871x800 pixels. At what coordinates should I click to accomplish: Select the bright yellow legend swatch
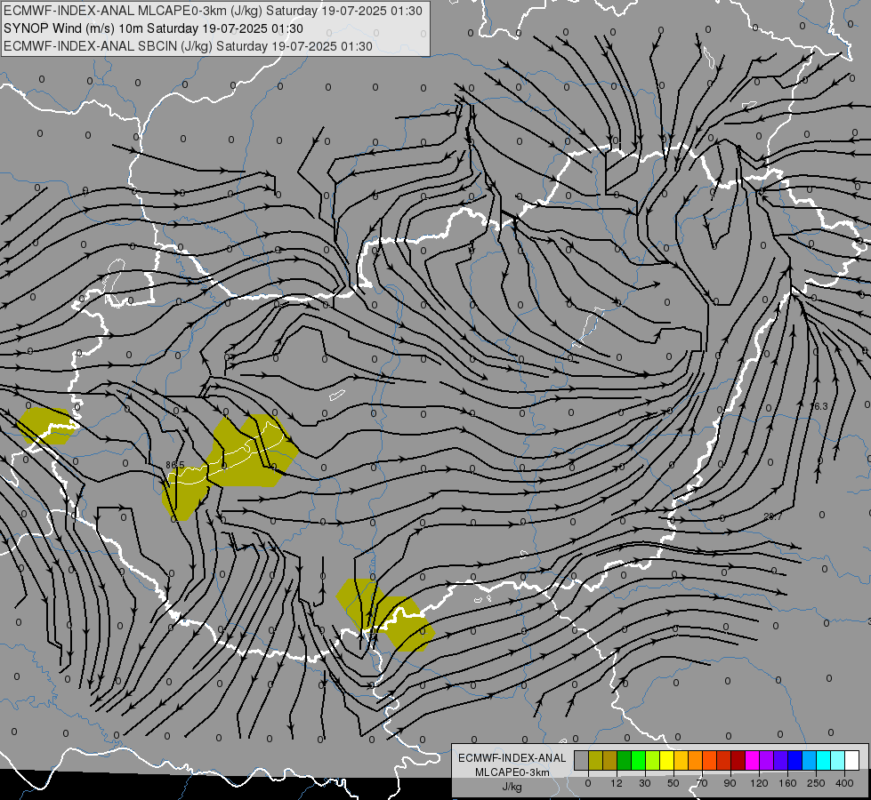pyautogui.click(x=667, y=761)
